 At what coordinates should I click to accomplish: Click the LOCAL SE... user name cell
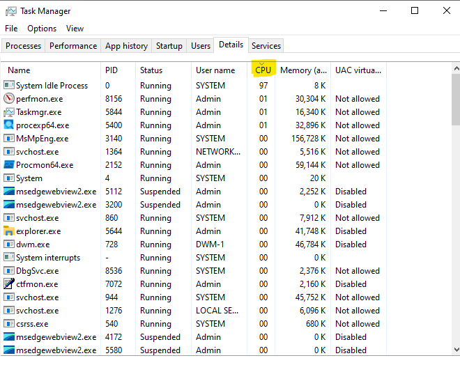[x=217, y=311]
